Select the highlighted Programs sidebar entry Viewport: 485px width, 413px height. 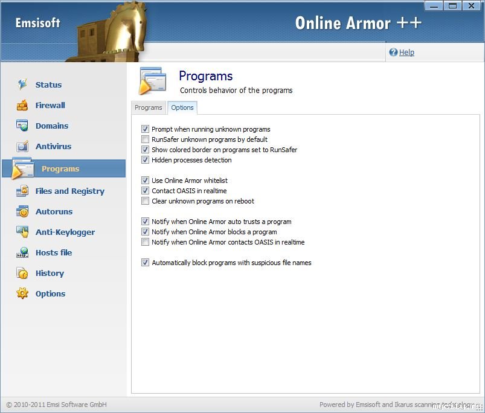tap(64, 168)
